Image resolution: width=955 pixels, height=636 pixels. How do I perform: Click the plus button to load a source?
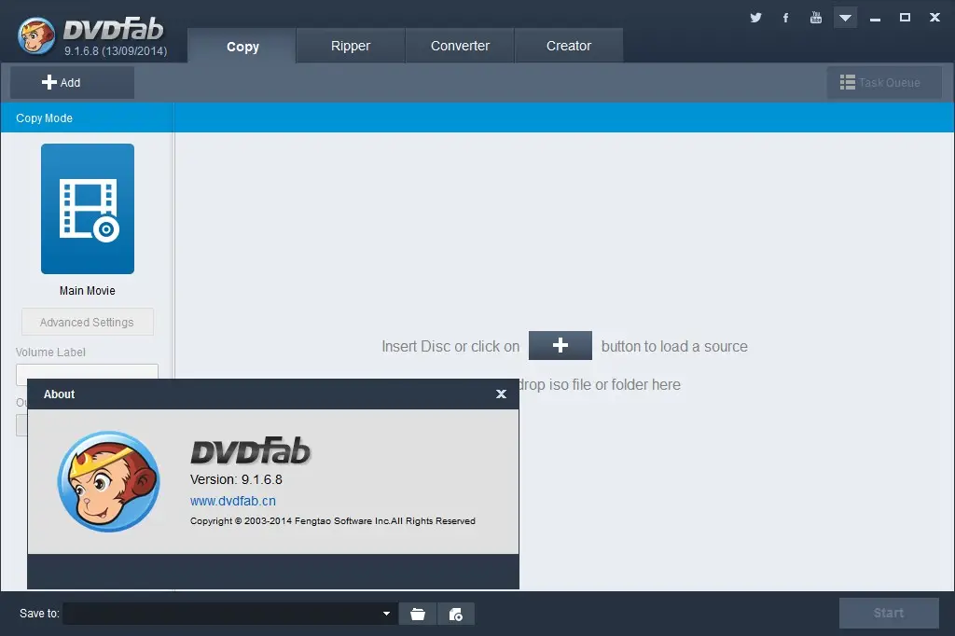tap(561, 345)
